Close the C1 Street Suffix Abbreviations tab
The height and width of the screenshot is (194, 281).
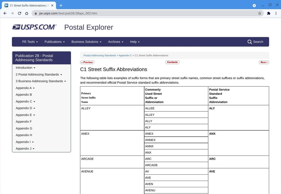click(x=52, y=6)
